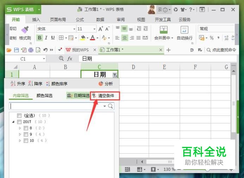Sort ascending in filter panel
Screen dimensions: 244x178
click(18, 84)
